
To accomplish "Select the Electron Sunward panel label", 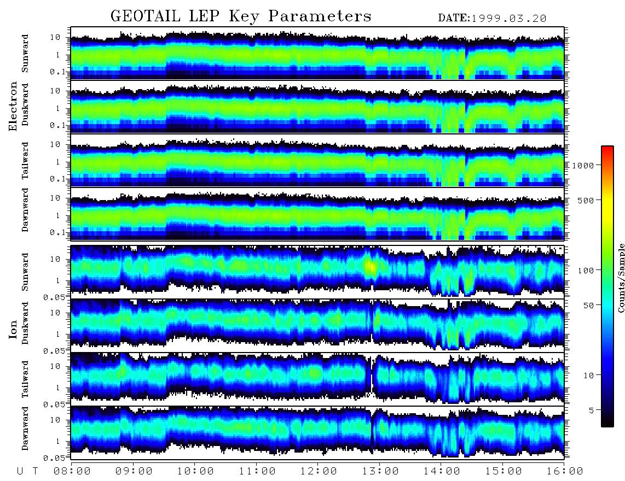I will pos(25,53).
